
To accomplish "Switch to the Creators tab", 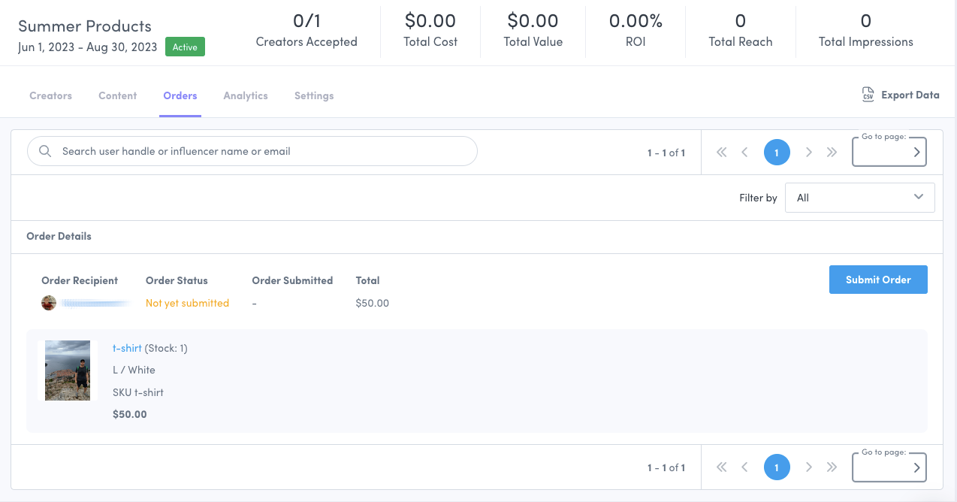I will (x=51, y=96).
